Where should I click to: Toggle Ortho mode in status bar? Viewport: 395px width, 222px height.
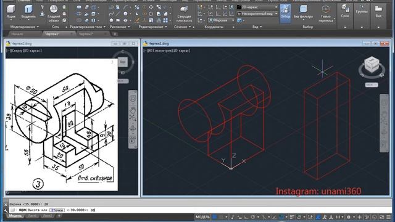[246, 216]
